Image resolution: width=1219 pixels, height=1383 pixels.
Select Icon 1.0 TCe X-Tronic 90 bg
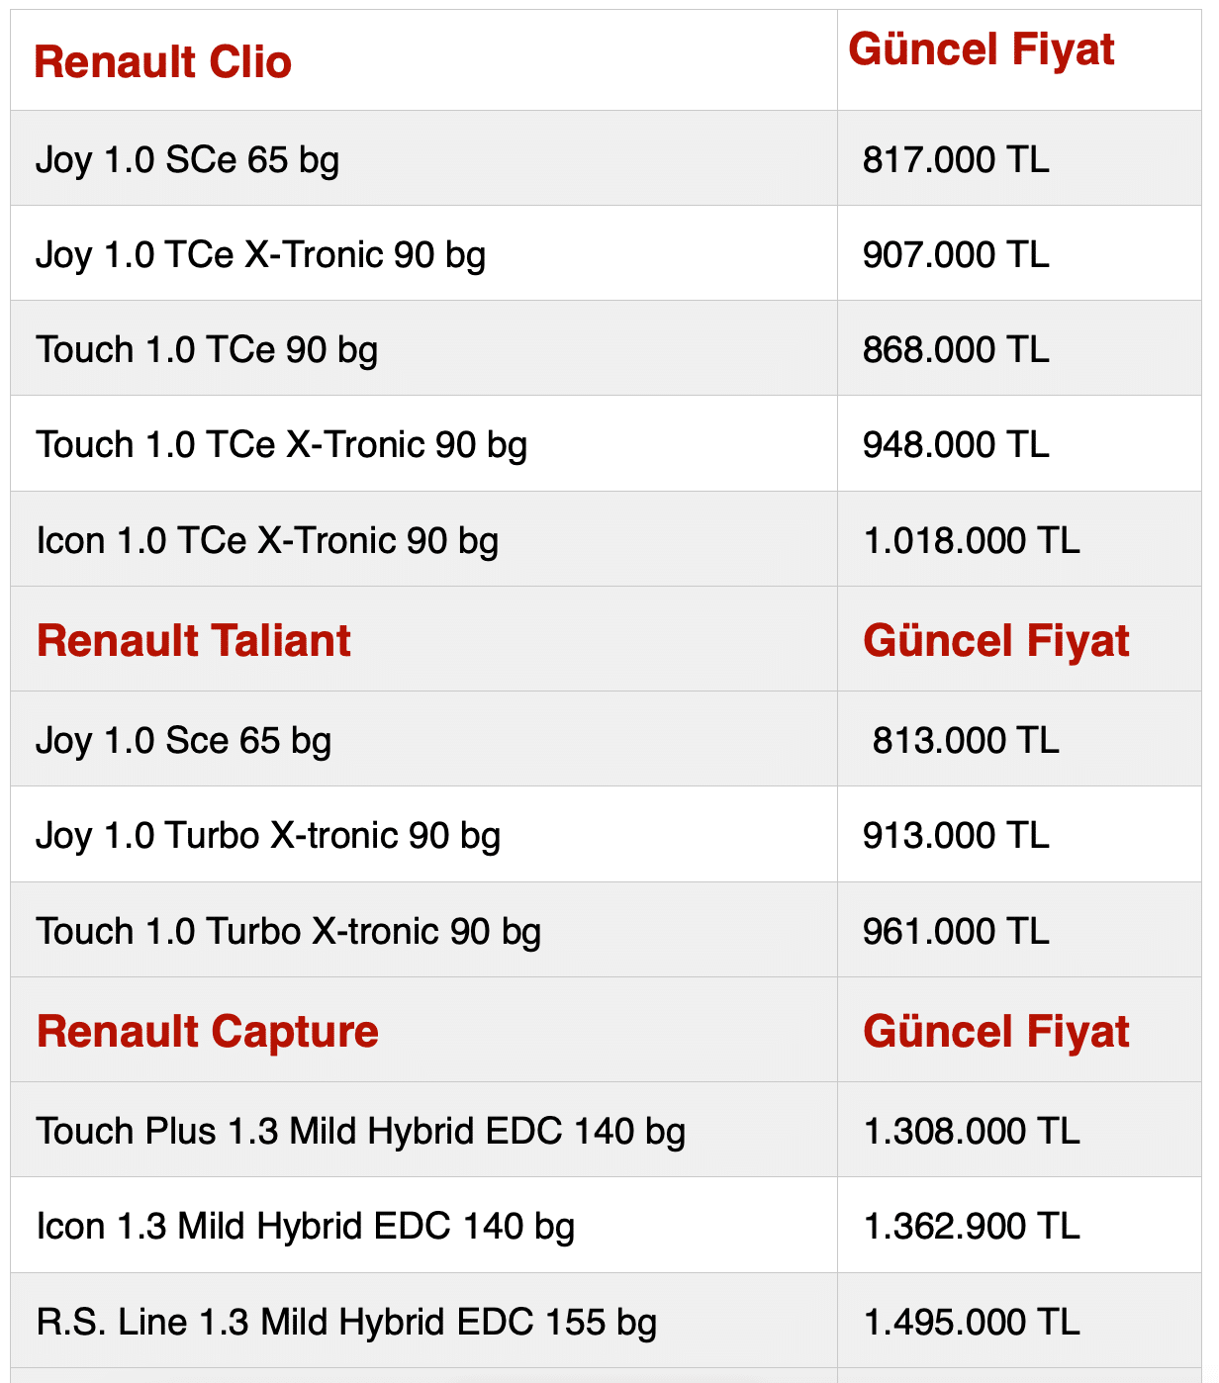267,540
